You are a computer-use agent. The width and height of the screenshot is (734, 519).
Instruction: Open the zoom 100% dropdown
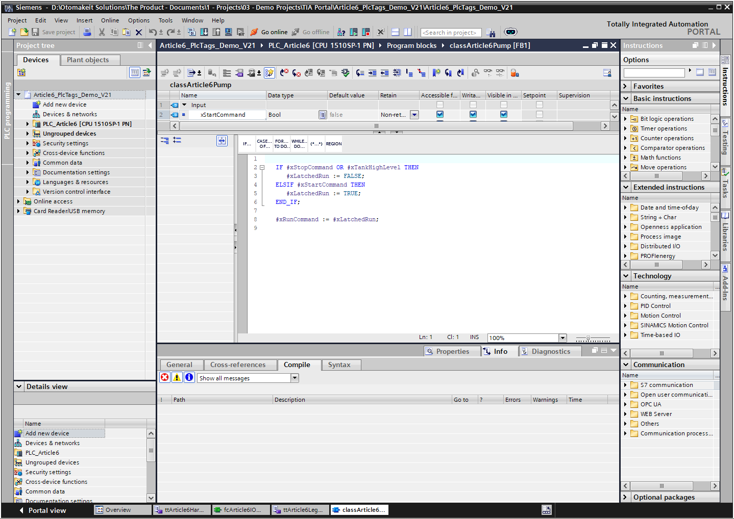pyautogui.click(x=563, y=338)
